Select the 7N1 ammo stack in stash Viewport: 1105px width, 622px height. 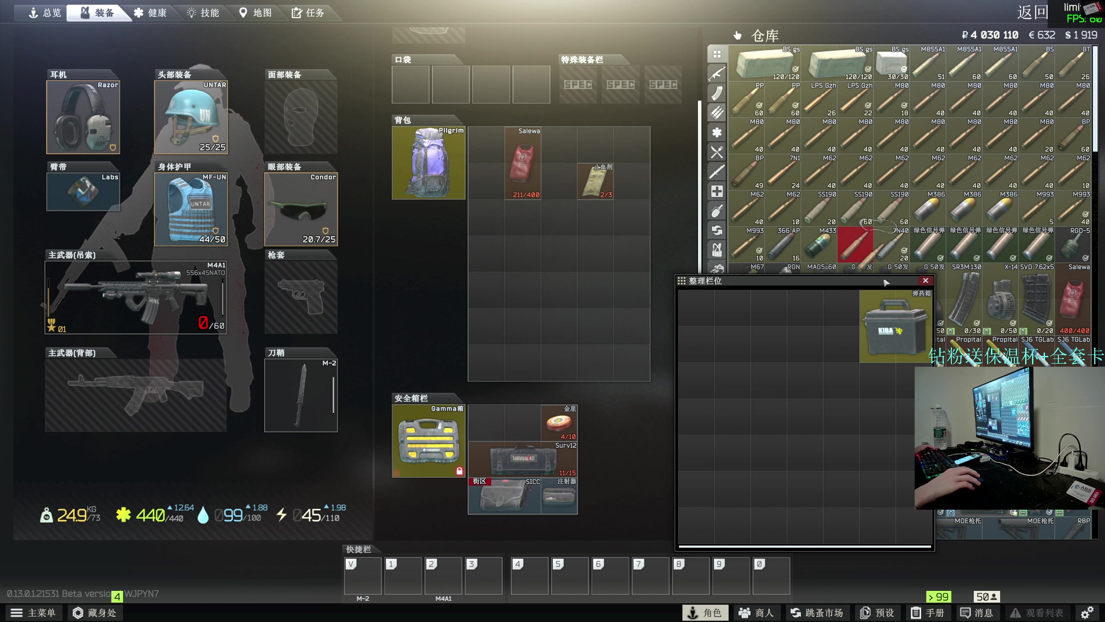pos(783,172)
